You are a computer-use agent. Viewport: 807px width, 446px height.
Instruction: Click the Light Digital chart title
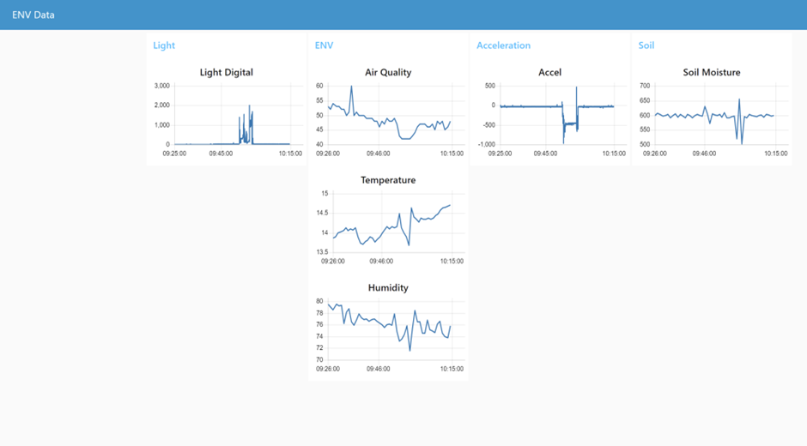click(x=226, y=73)
